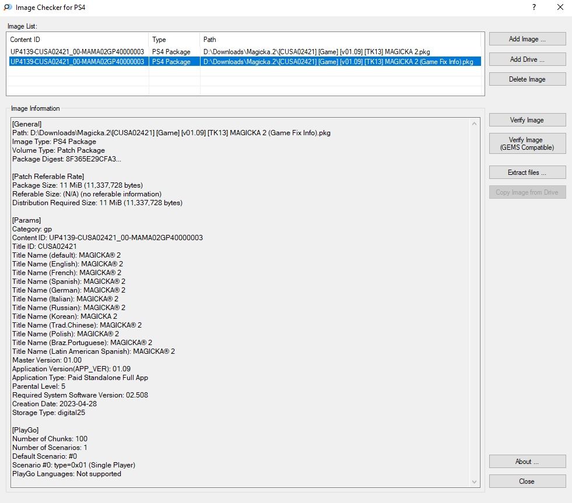Click the Master Version: 01.00 line
Viewport: 572px width, 503px height.
point(47,360)
